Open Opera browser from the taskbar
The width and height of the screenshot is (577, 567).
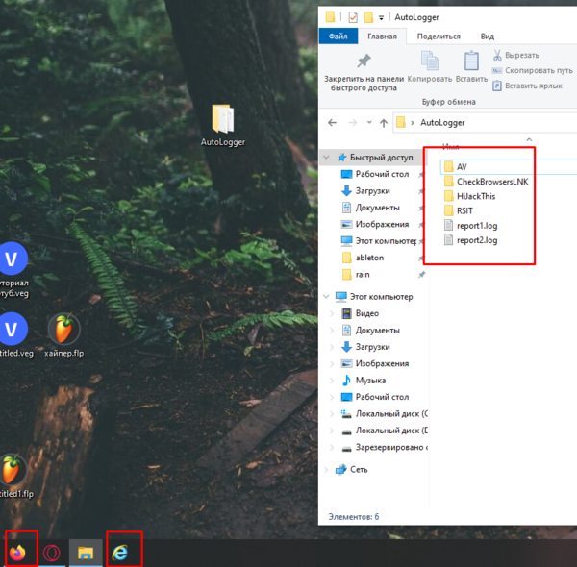tap(52, 553)
